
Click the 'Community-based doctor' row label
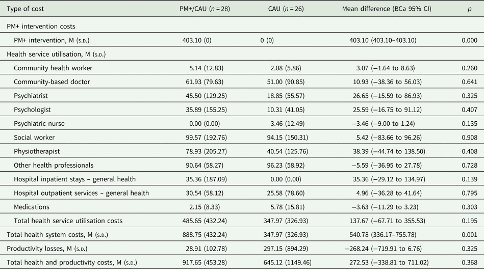53,81
